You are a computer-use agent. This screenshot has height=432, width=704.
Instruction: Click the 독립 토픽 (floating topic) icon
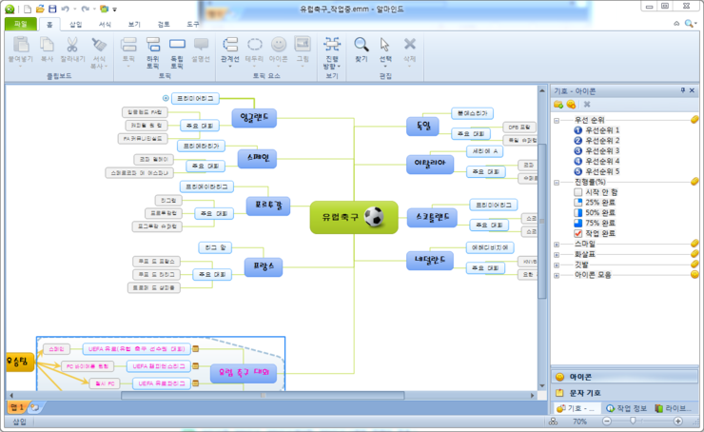(177, 47)
